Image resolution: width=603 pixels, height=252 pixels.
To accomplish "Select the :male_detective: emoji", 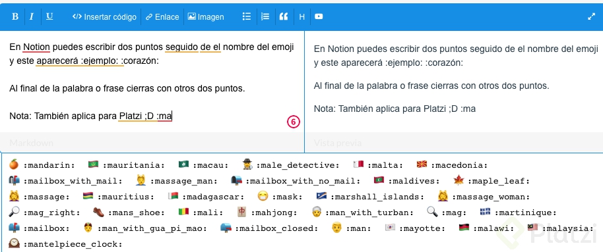I will point(291,165).
